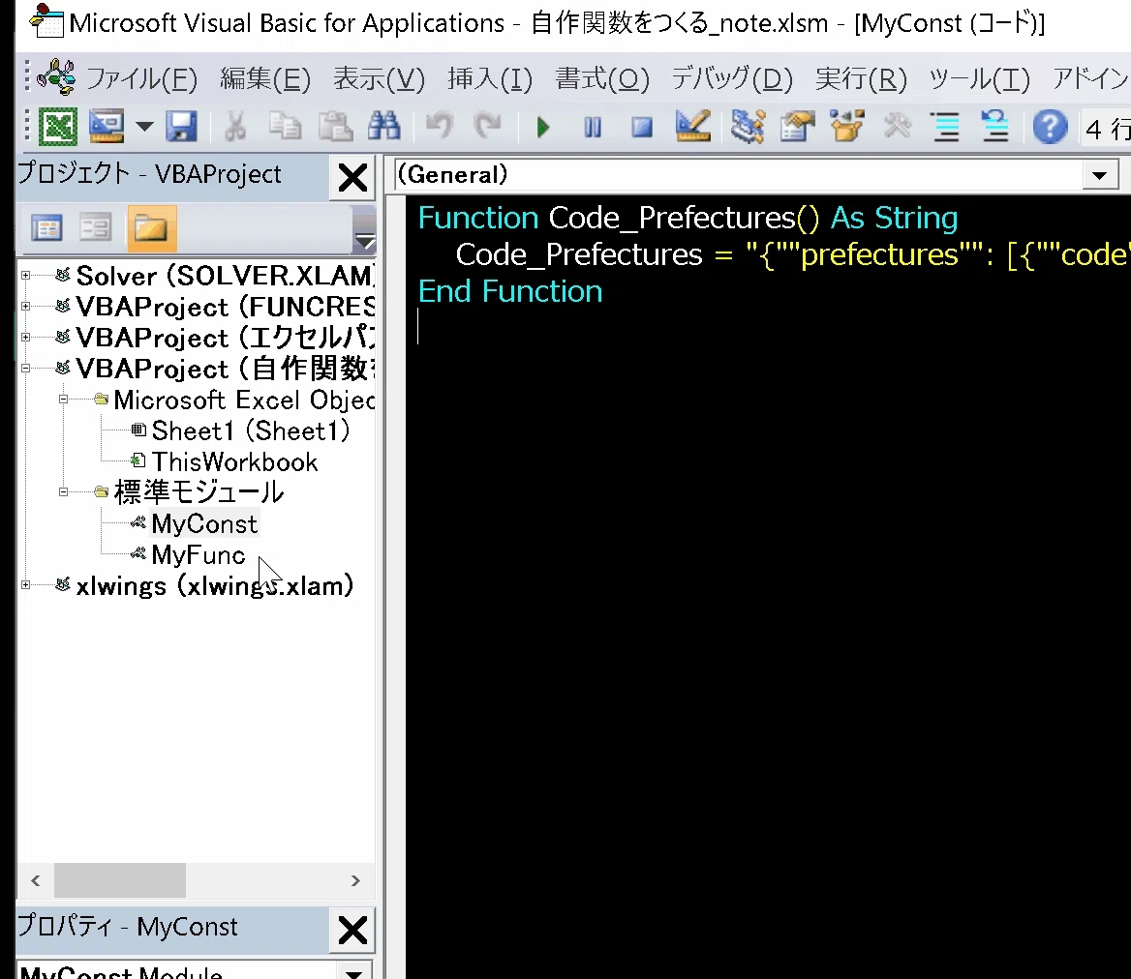This screenshot has width=1131, height=979.
Task: Click the toolbar icon left of the Help button
Action: [995, 127]
